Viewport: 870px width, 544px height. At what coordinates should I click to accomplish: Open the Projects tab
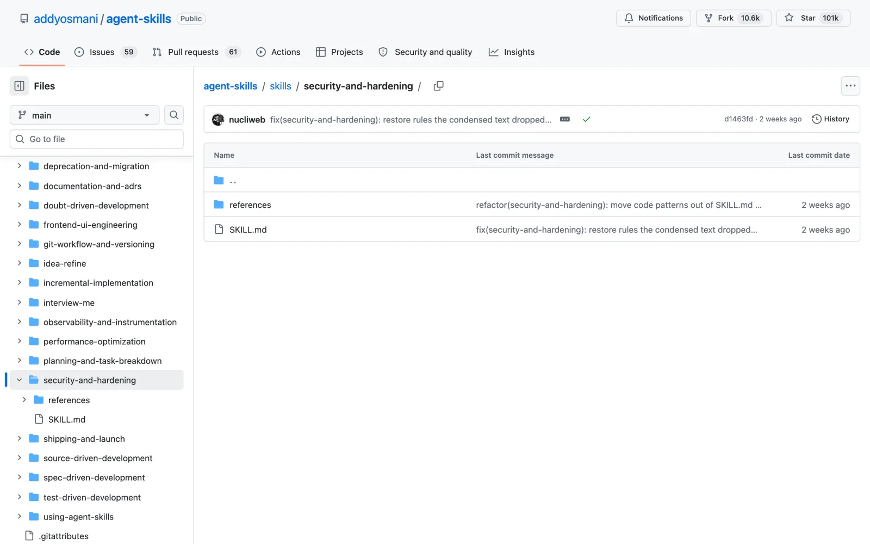pyautogui.click(x=339, y=52)
